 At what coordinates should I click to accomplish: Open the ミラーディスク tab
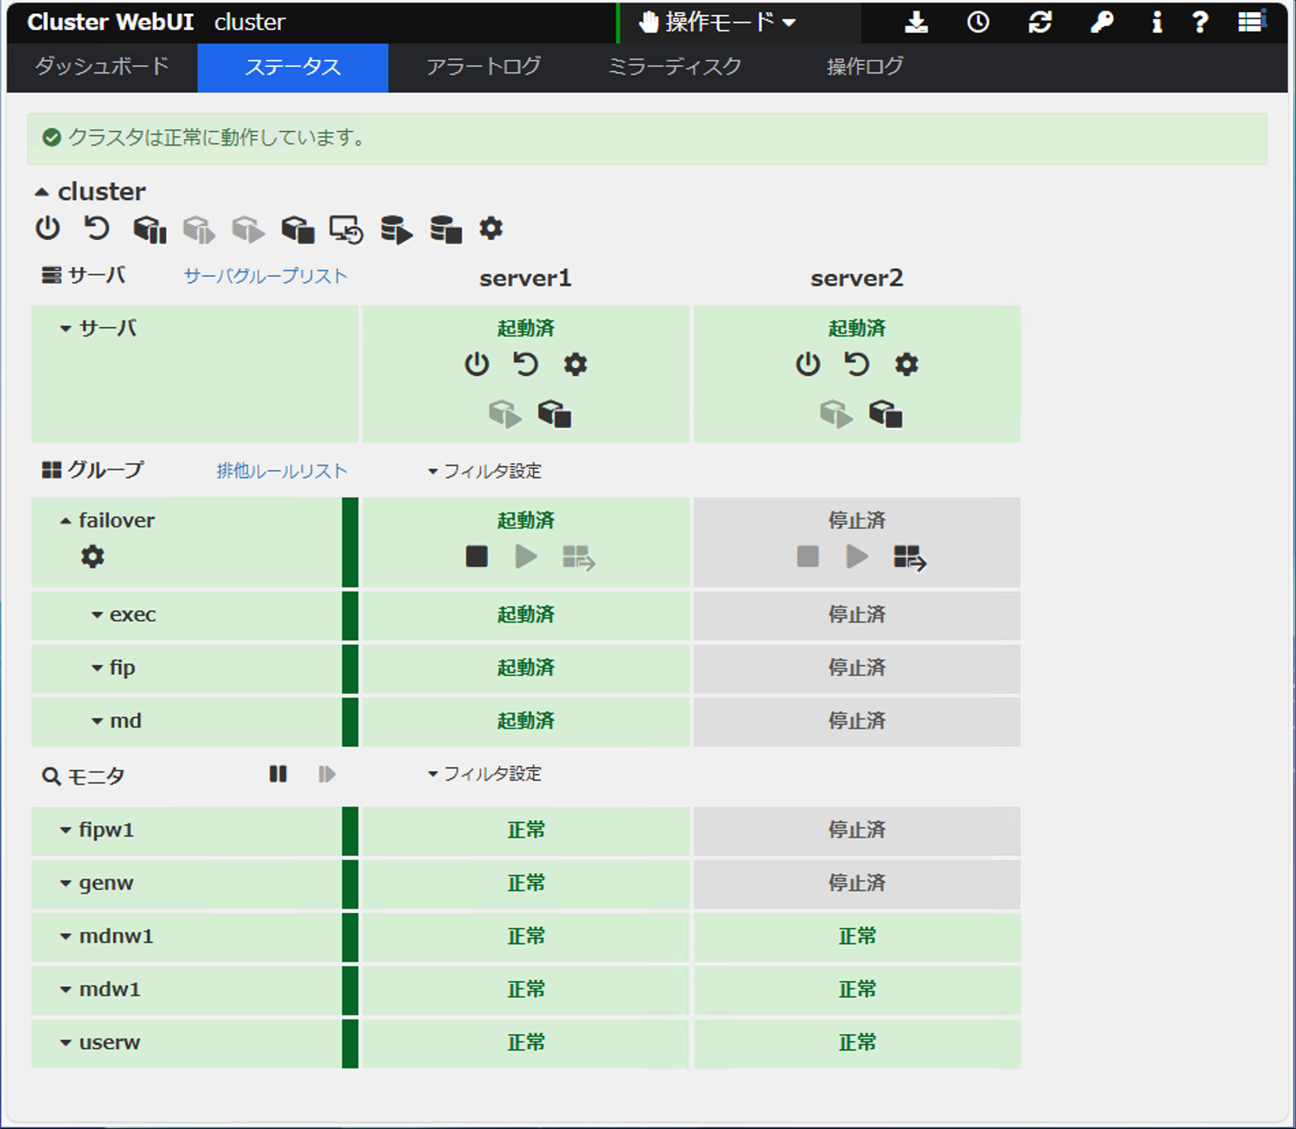tap(674, 66)
